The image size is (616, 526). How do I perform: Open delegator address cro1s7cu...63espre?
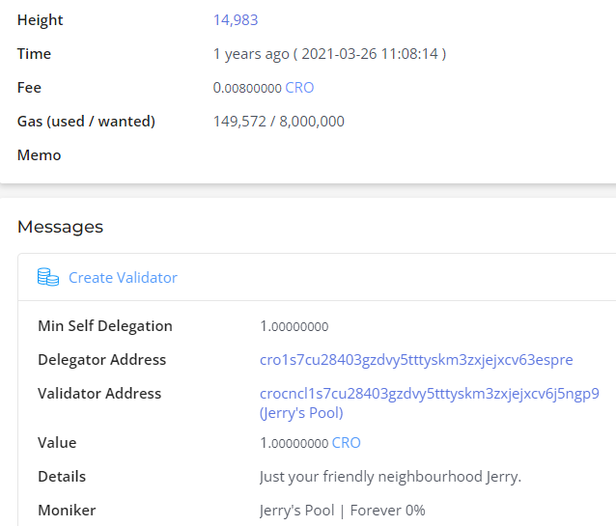click(x=416, y=360)
